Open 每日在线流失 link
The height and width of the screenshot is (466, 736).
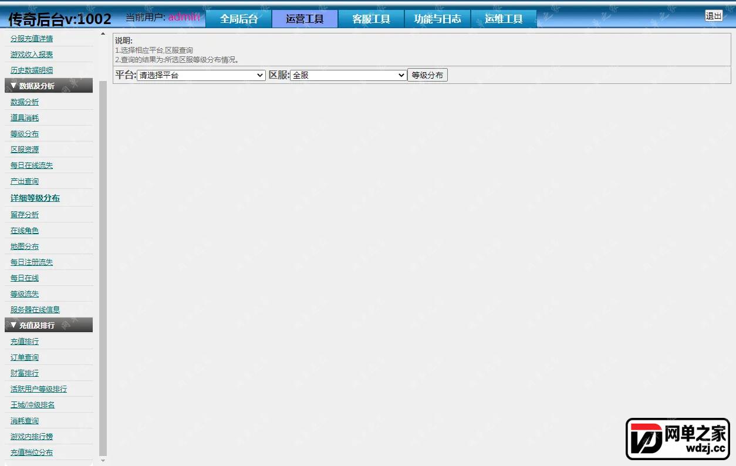32,166
